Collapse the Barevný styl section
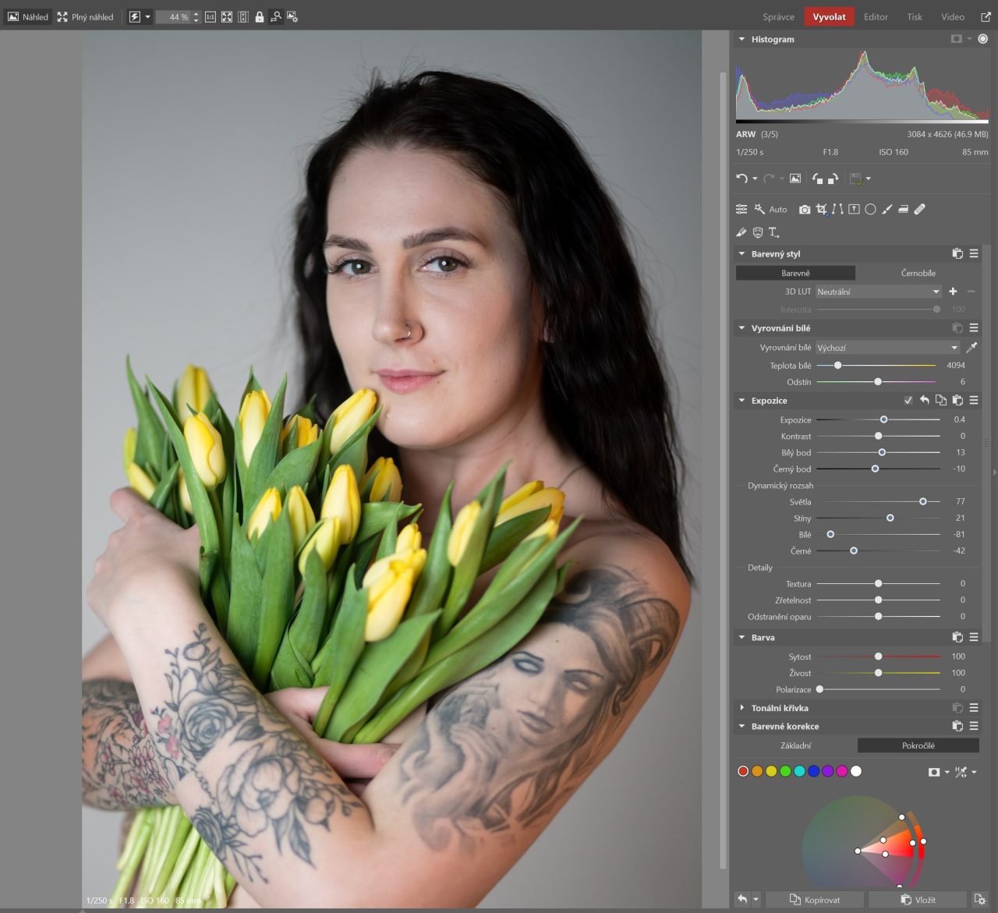 741,254
